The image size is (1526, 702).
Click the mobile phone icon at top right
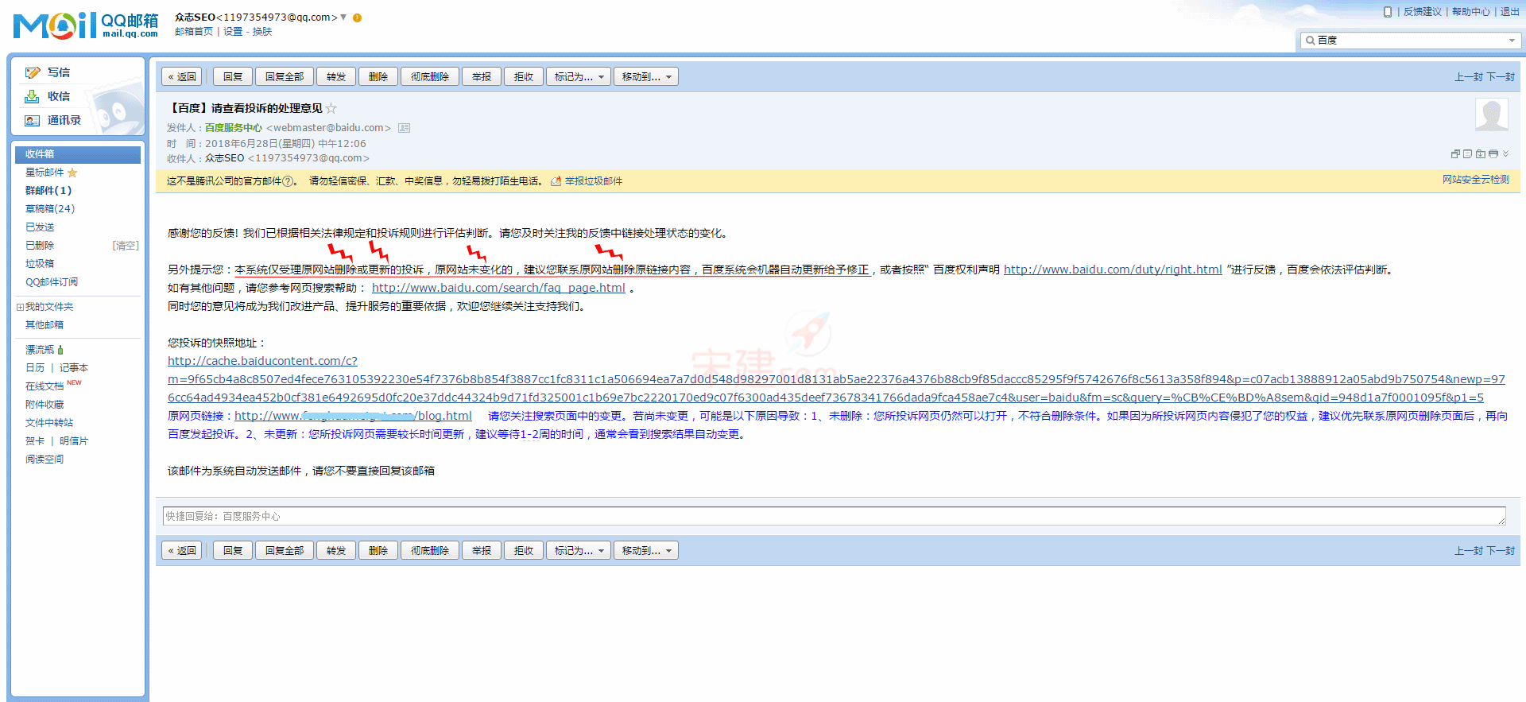[x=1388, y=12]
